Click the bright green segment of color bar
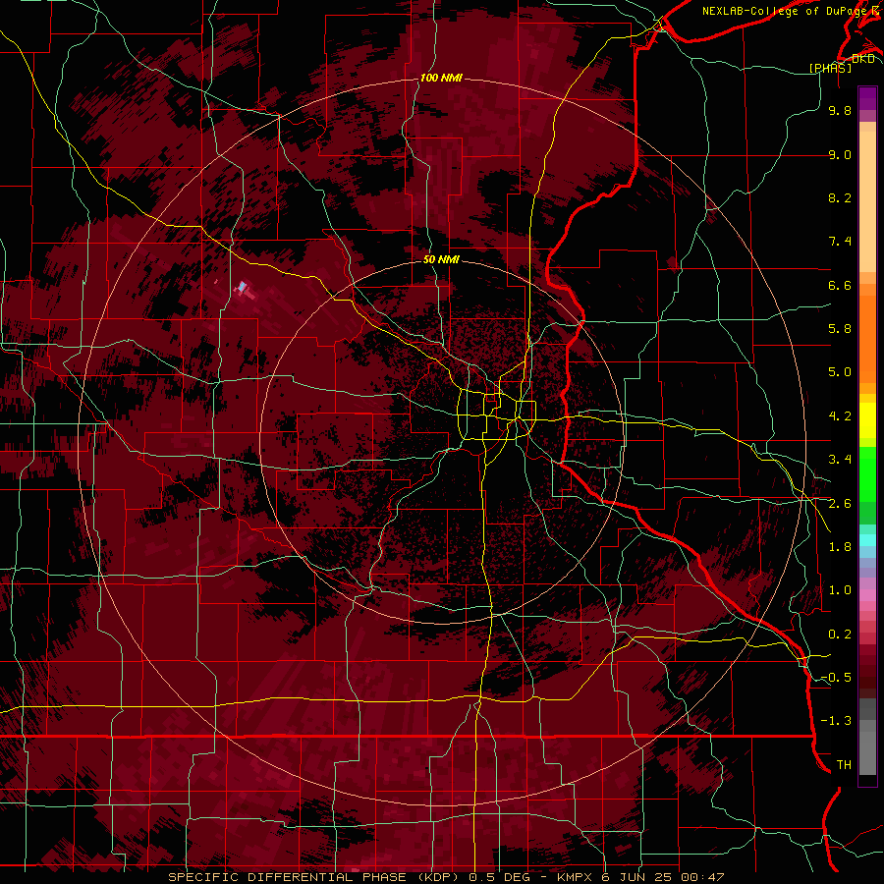 pos(867,472)
